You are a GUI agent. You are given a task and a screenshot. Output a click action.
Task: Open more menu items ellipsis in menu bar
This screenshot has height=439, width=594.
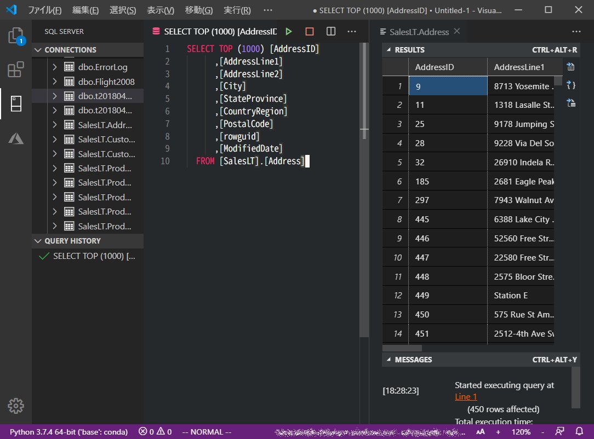(x=268, y=10)
